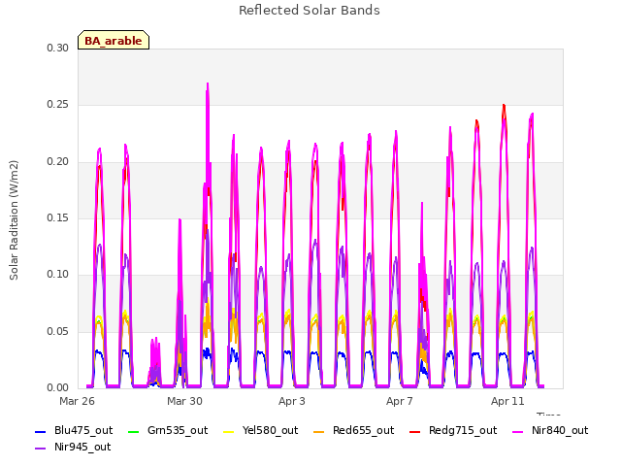Click the Mar 30 x-axis tick label
The image size is (621, 466).
(184, 401)
